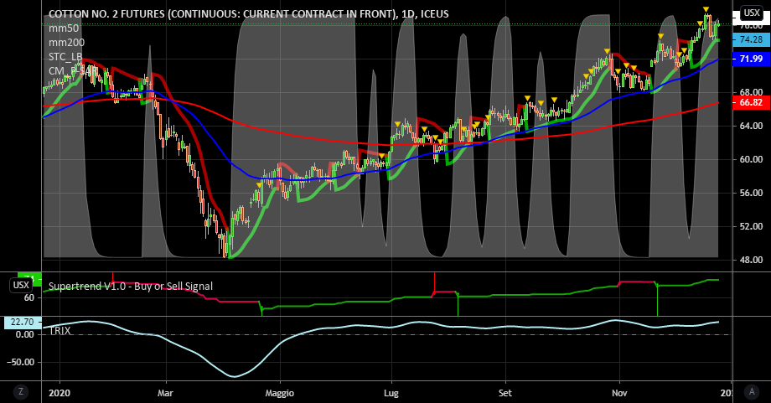Screen dimensions: 771x403
Task: Select the TRIX indicator label
Action: [x=61, y=331]
